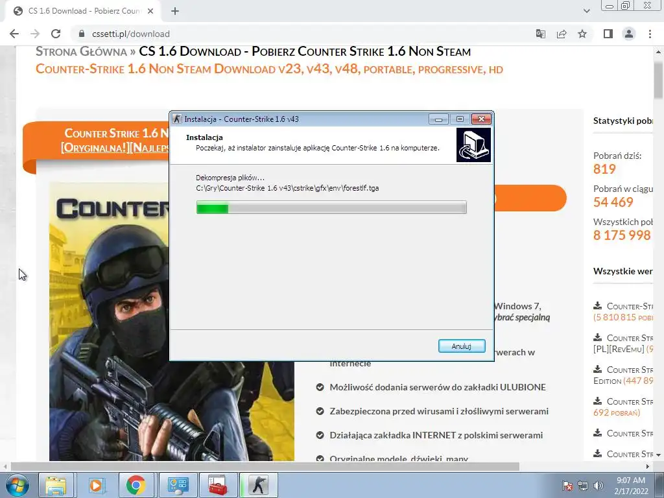Click the download icon beside [PL][RevEmu] entry
The height and width of the screenshot is (498, 664).
pos(597,337)
